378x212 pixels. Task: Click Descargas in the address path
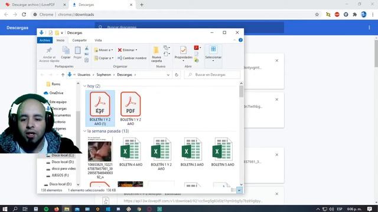click(x=125, y=75)
